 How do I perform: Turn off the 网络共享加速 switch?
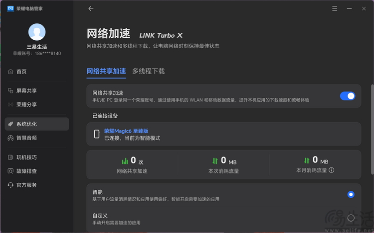[x=348, y=96]
